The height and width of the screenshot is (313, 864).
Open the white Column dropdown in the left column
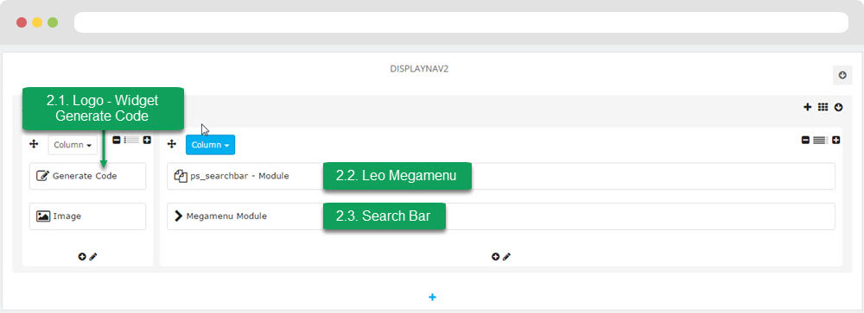[73, 145]
